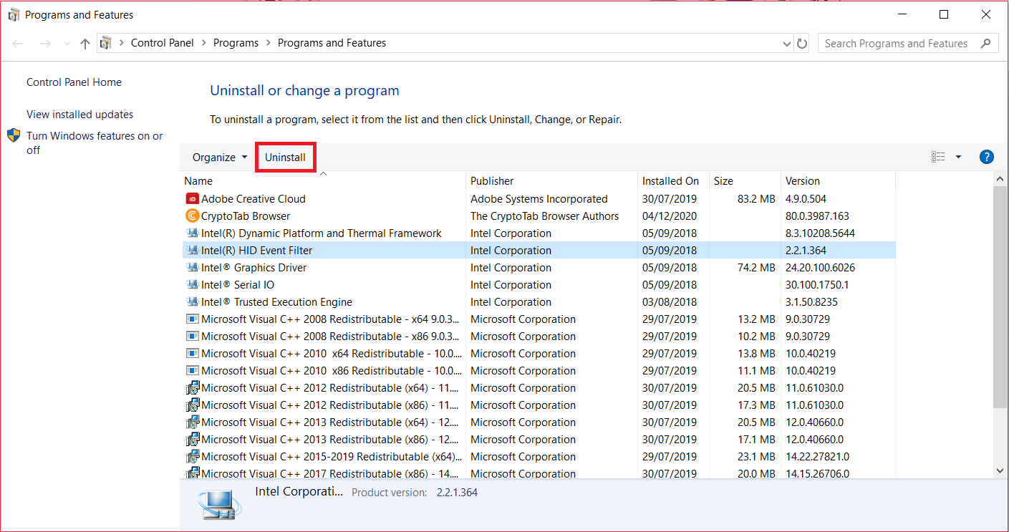Viewport: 1009px width, 532px height.
Task: Click the Visual C++ 2012 (x86) Redistributable icon
Action: point(192,405)
